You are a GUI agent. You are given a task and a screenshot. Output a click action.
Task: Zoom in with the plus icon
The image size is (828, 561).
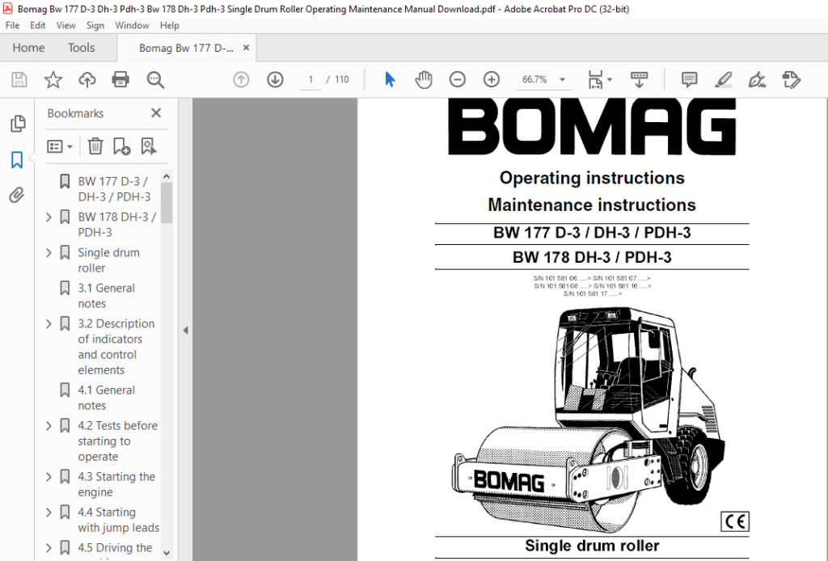pos(491,80)
